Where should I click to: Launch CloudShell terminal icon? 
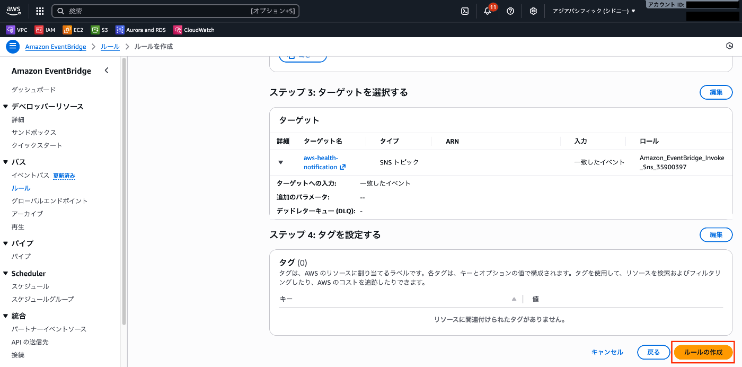(465, 11)
